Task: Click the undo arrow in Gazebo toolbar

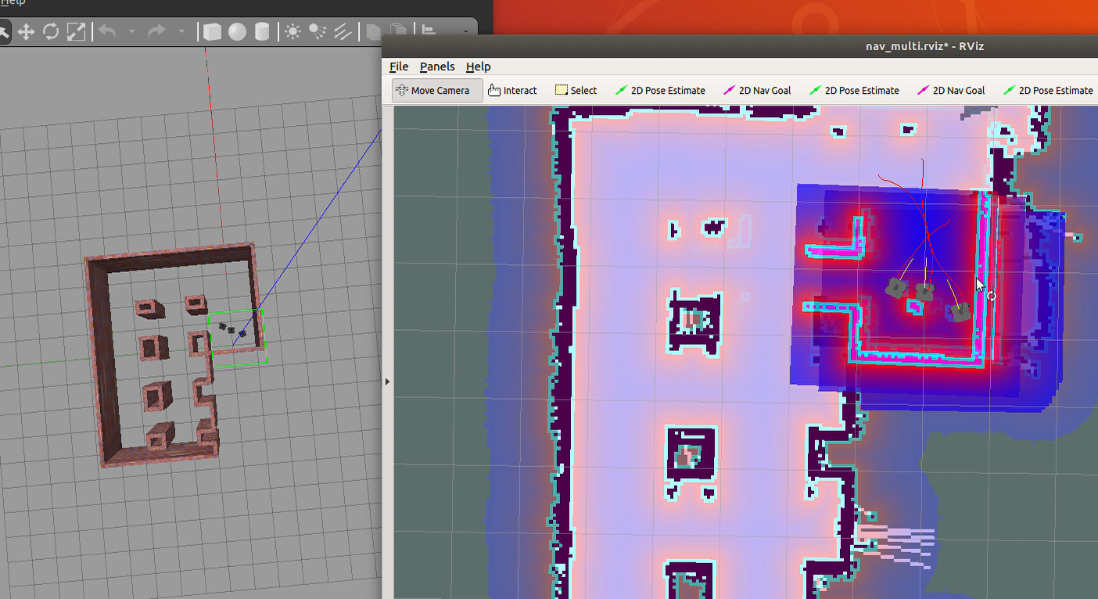Action: 107,32
